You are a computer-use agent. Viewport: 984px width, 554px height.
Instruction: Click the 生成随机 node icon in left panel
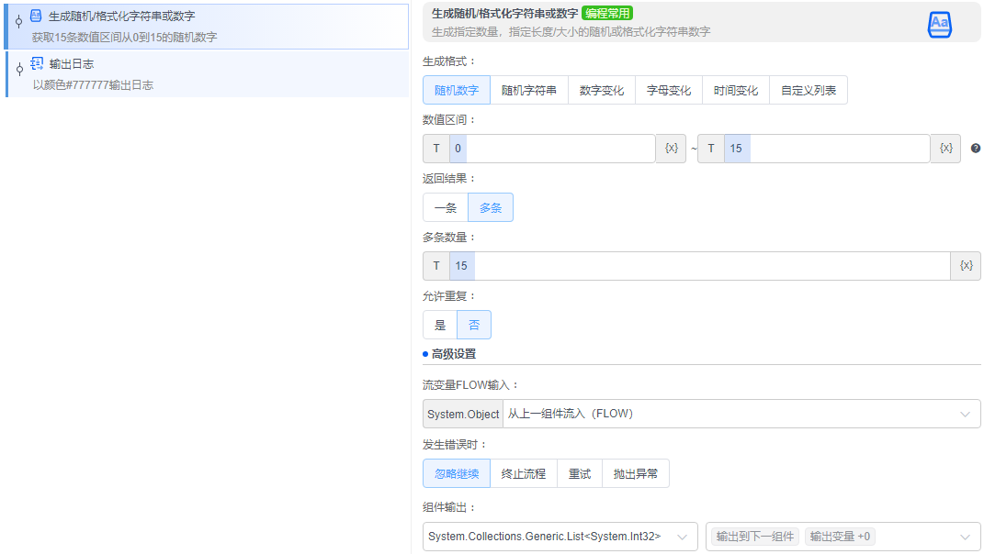[35, 15]
